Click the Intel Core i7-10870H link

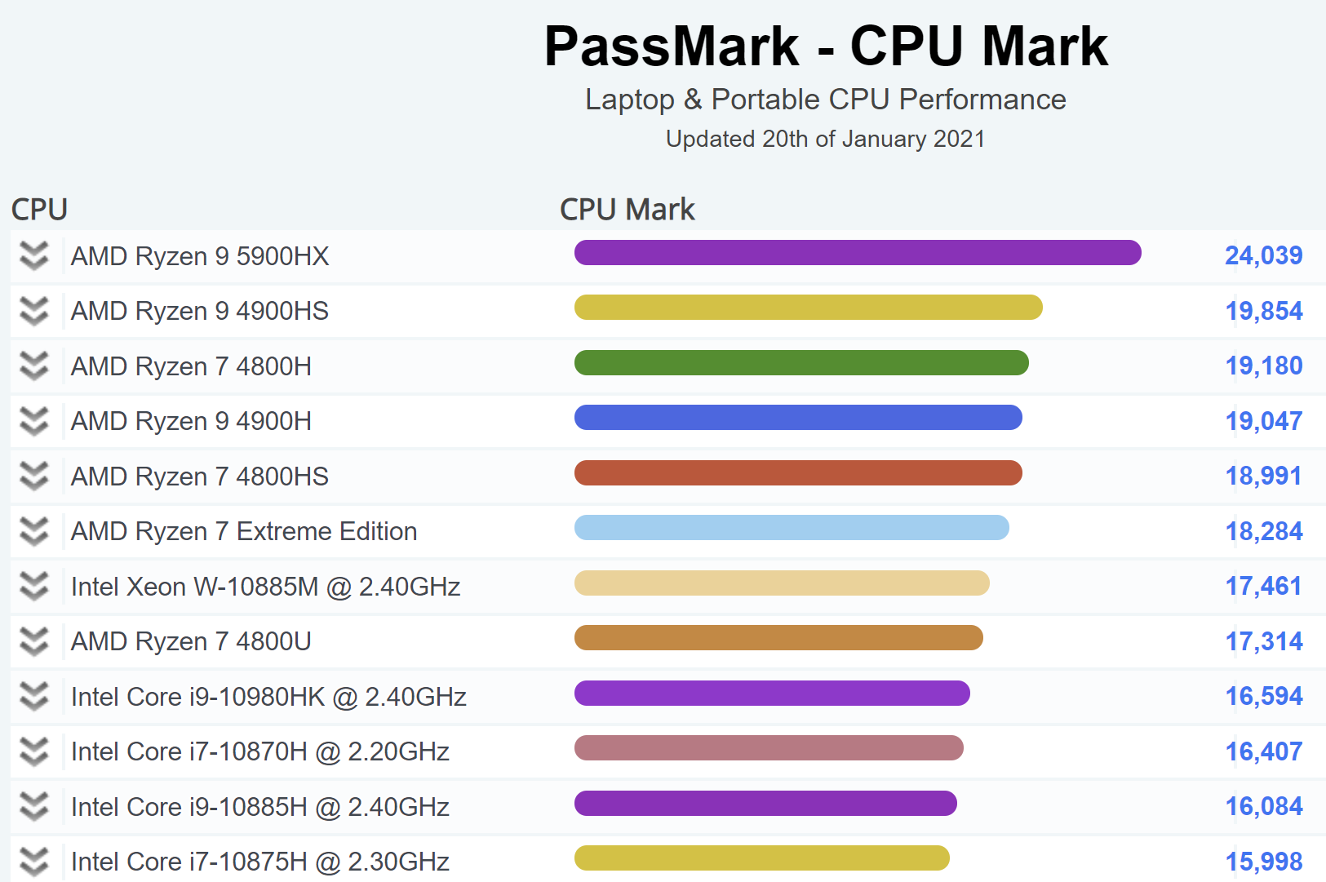pyautogui.click(x=259, y=751)
